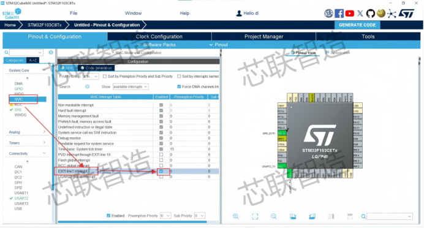The image size is (424, 228).
Task: Open the ST 10-year anniversary badge icon
Action: (x=328, y=13)
